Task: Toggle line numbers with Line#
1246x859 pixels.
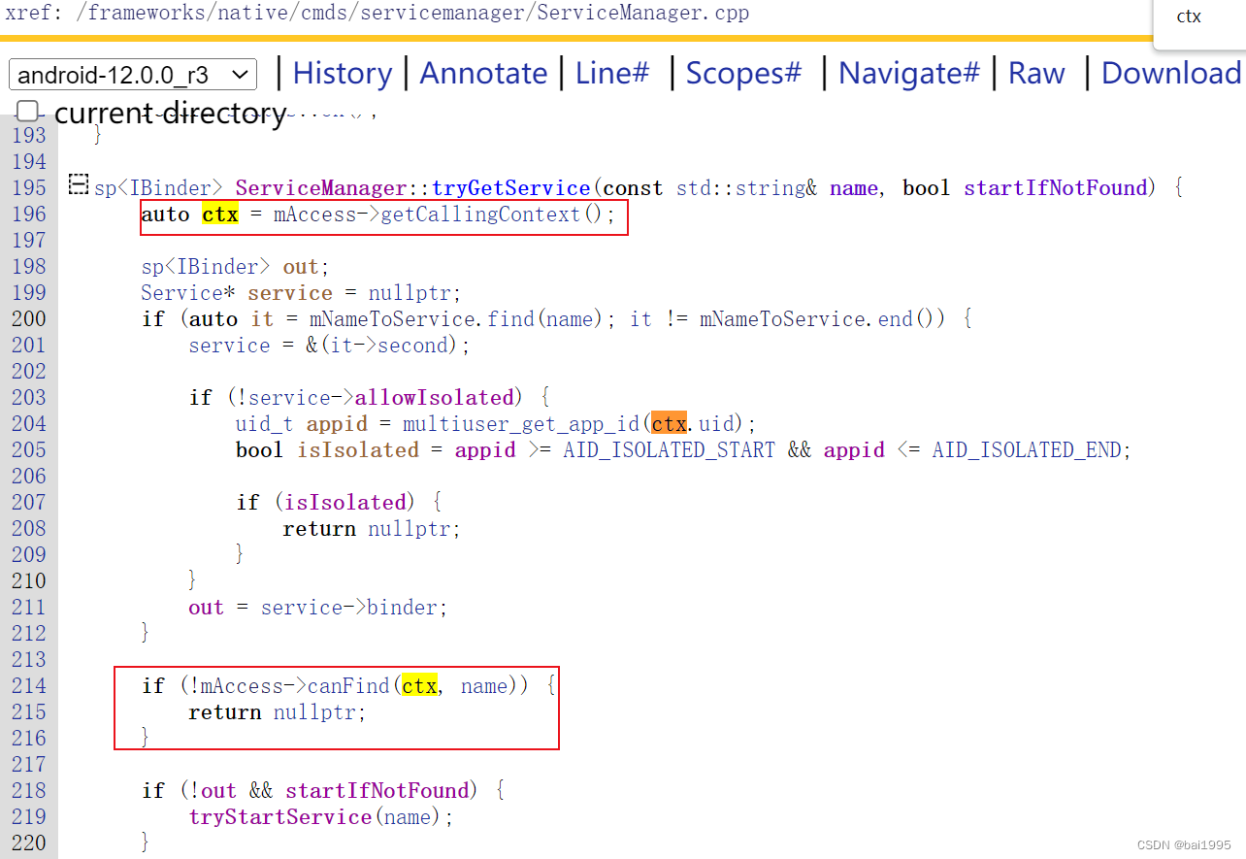Action: coord(611,73)
